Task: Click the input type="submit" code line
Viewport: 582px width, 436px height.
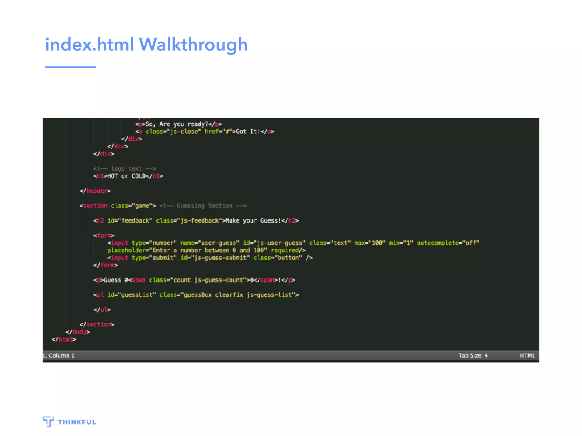Action: click(210, 257)
